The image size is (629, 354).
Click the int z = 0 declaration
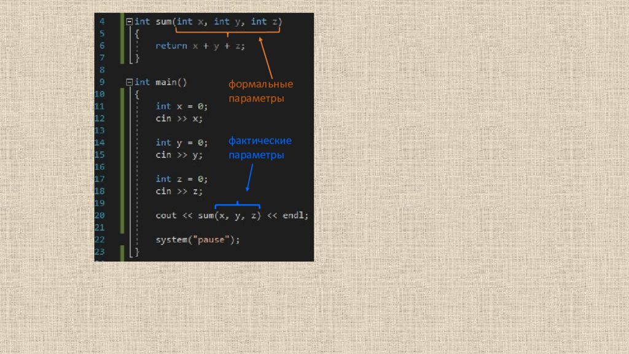182,179
